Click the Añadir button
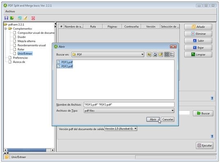 pos(198,26)
